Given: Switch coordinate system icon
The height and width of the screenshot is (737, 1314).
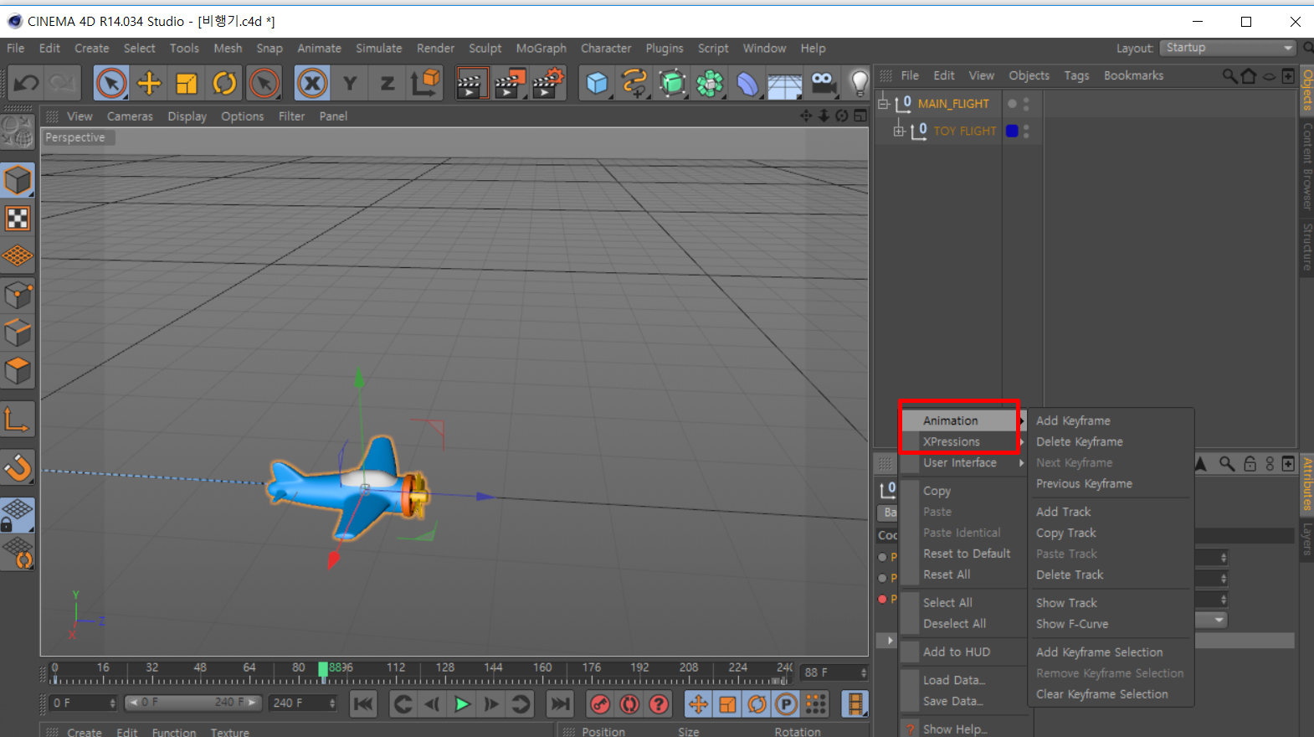Looking at the screenshot, I should (x=425, y=83).
